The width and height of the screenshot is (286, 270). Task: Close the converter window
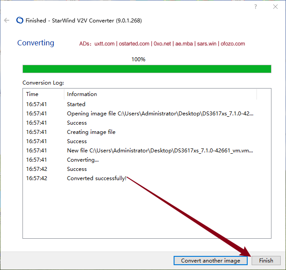[x=275, y=7]
